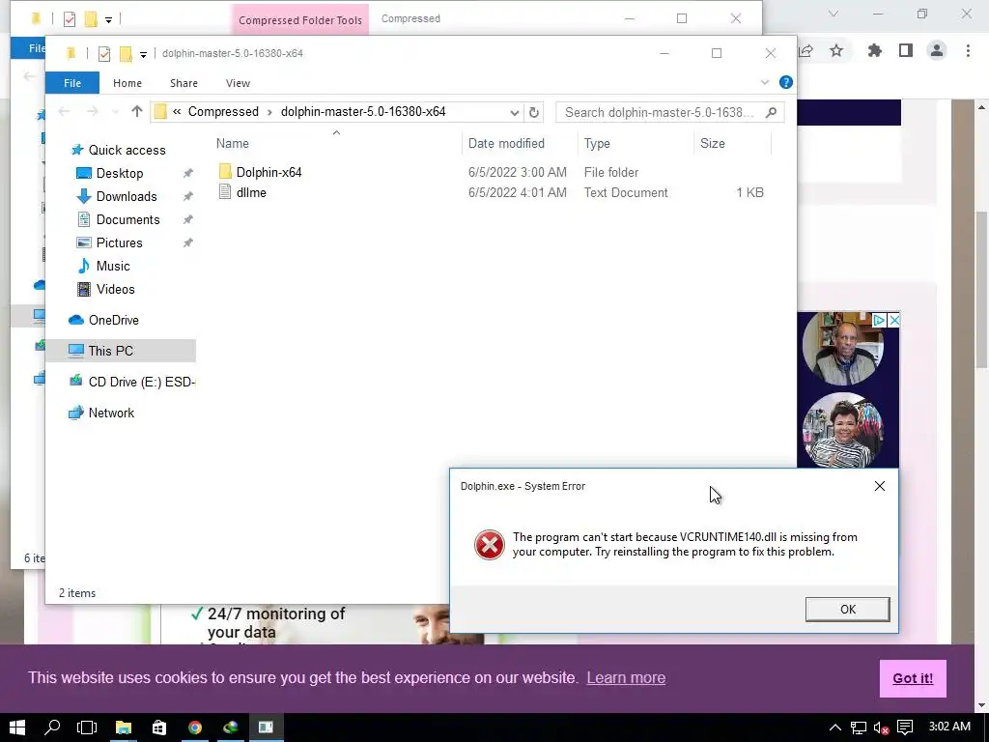Click Compressed in the address breadcrumb

click(223, 112)
